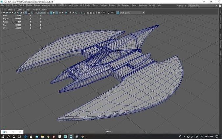Click the X-Ray Joints icon
The image size is (222, 139).
[x=94, y=12]
